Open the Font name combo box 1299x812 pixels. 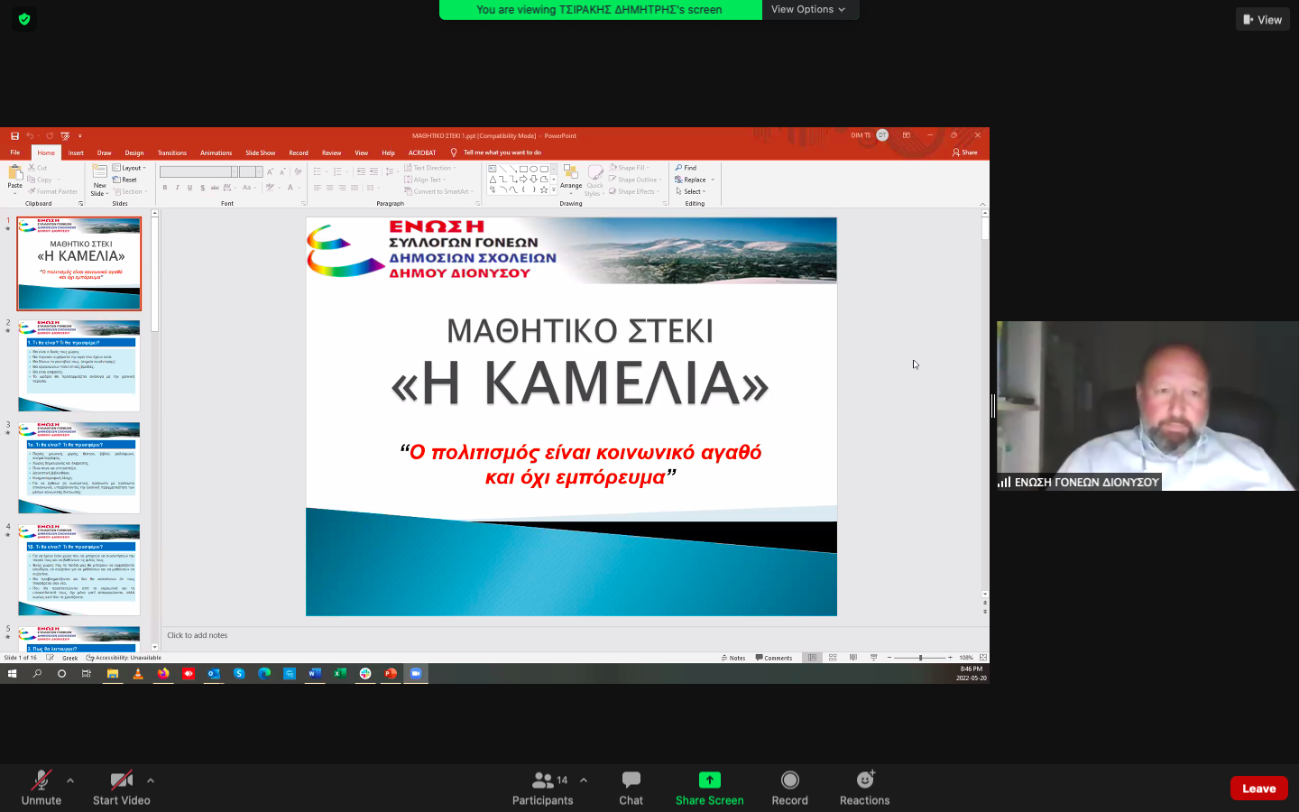[198, 171]
